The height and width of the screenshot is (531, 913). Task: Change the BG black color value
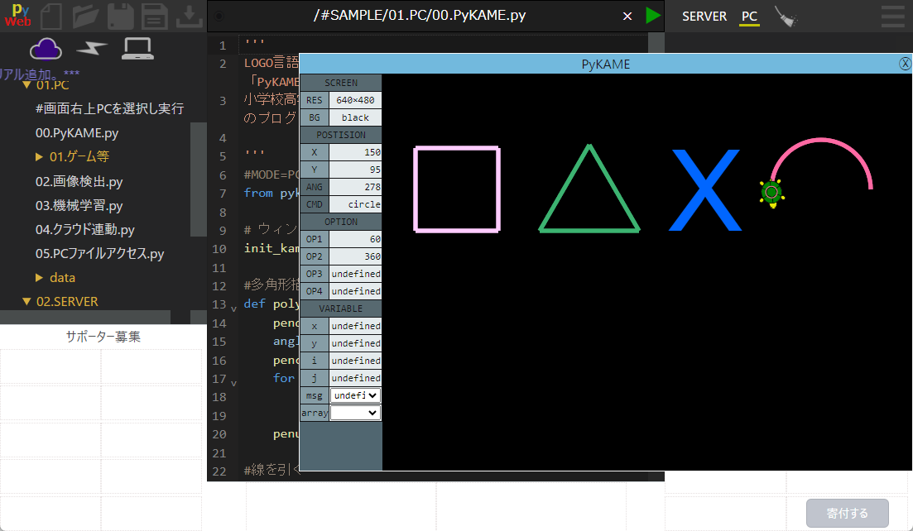tap(355, 117)
